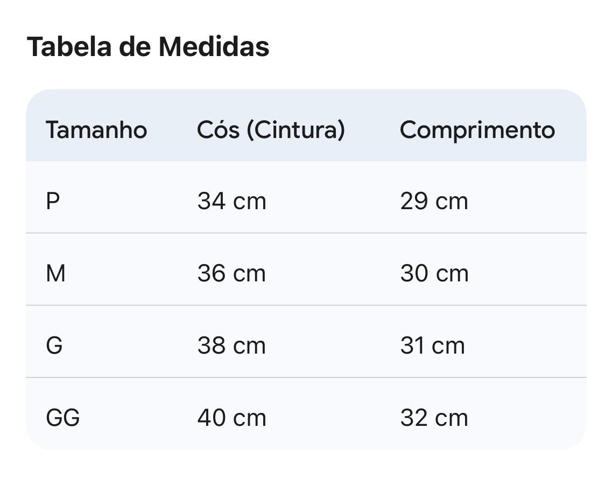Click the word "Medidas" in the heading
The width and height of the screenshot is (605, 490).
214,46
